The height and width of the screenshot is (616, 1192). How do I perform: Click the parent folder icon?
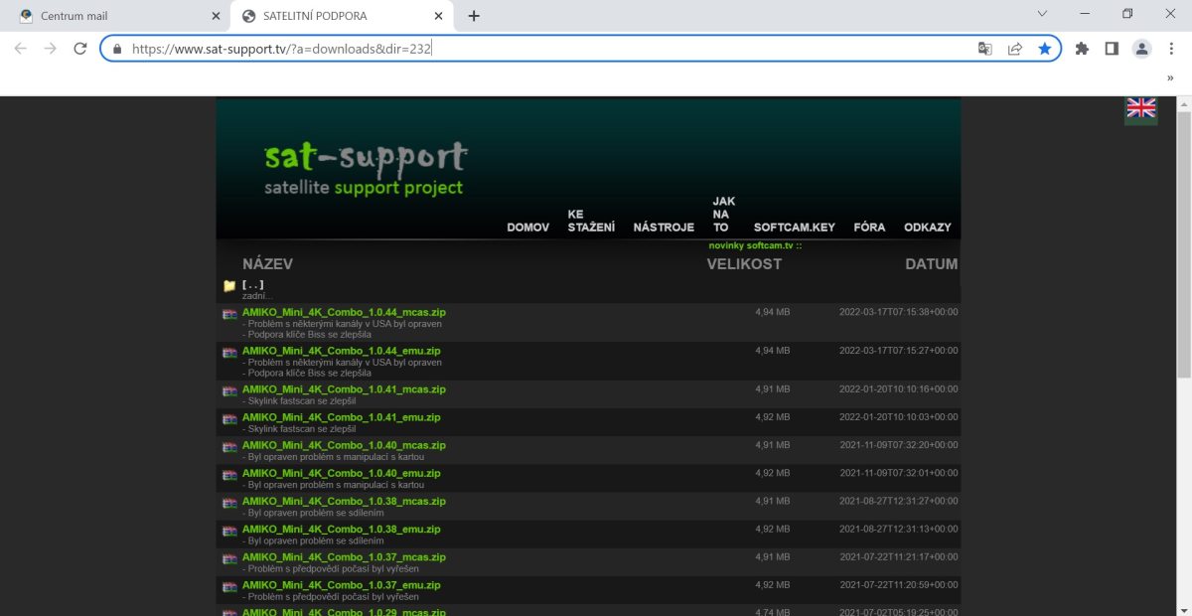coord(229,285)
